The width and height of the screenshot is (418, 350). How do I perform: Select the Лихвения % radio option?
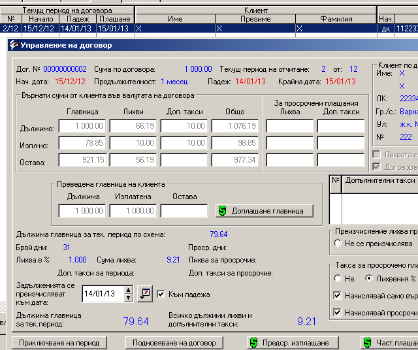[x=369, y=279]
